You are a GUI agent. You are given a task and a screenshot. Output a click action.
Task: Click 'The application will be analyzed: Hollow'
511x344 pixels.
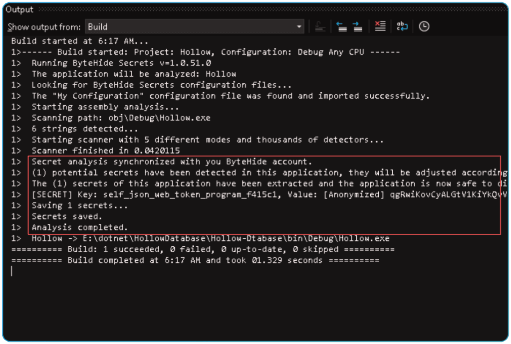(x=134, y=74)
